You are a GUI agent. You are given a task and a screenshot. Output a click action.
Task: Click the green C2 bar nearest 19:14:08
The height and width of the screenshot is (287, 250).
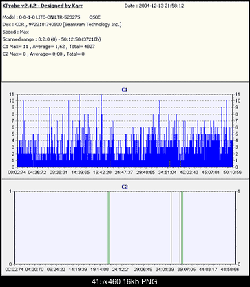(109, 228)
